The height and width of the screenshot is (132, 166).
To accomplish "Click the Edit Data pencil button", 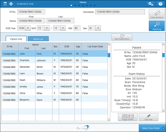I will coord(148,117).
